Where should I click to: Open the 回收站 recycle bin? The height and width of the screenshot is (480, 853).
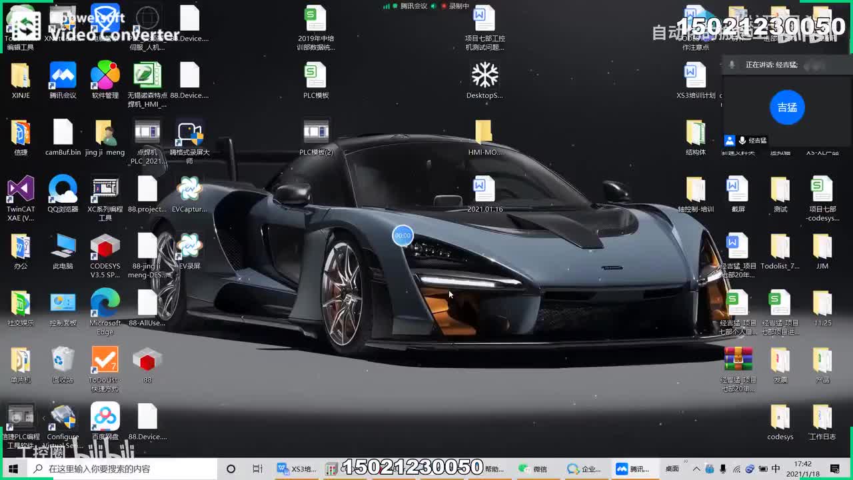(63, 365)
